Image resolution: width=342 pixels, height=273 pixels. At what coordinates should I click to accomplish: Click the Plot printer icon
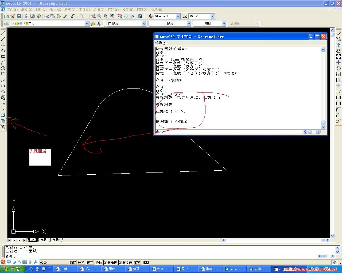[26, 16]
